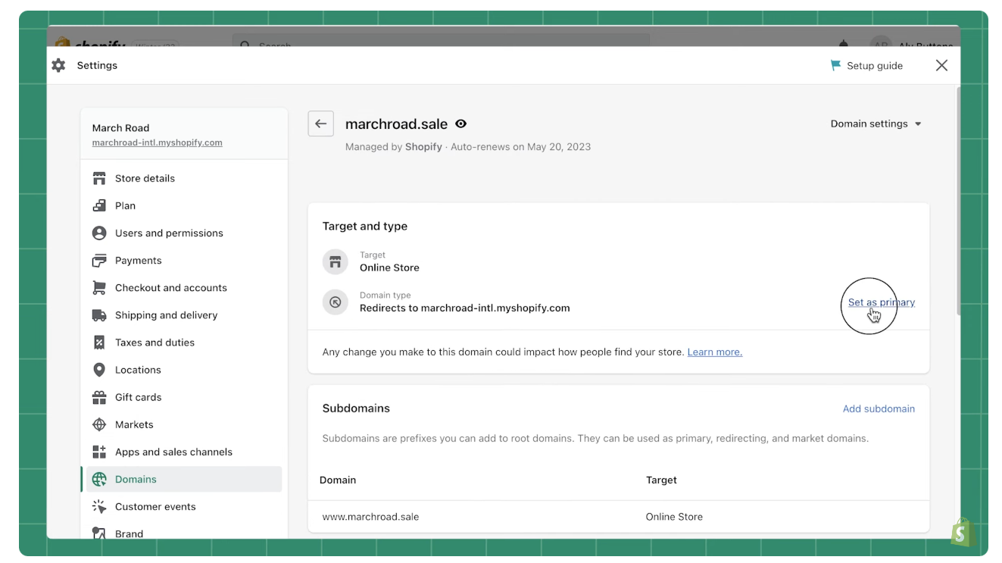1002x563 pixels.
Task: Click the Payments card icon
Action: pos(99,261)
